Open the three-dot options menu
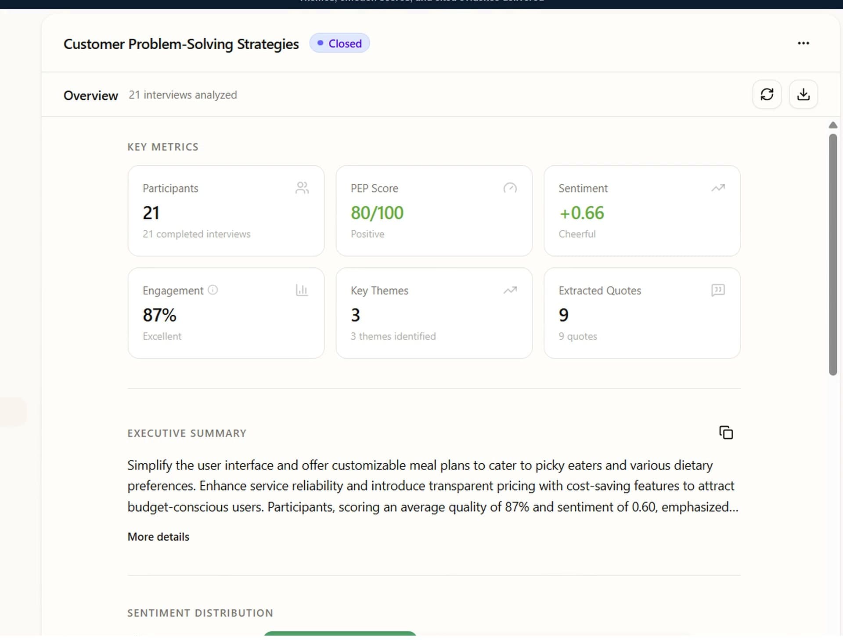The image size is (843, 640). click(x=803, y=43)
